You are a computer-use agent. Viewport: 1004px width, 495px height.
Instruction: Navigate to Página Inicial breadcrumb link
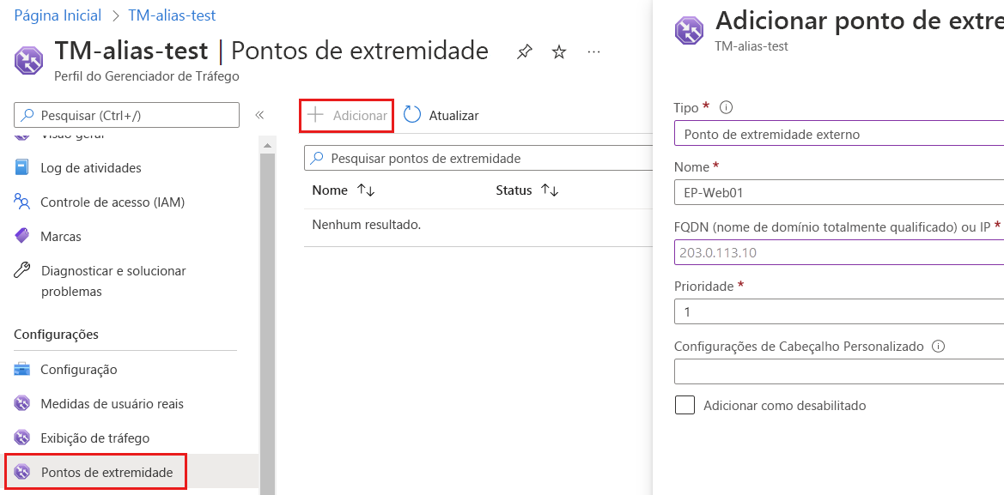(57, 15)
